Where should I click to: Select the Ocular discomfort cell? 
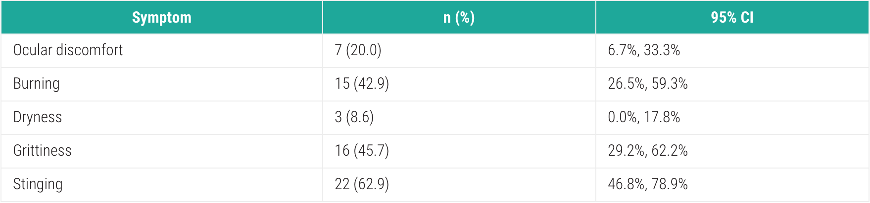[162, 51]
